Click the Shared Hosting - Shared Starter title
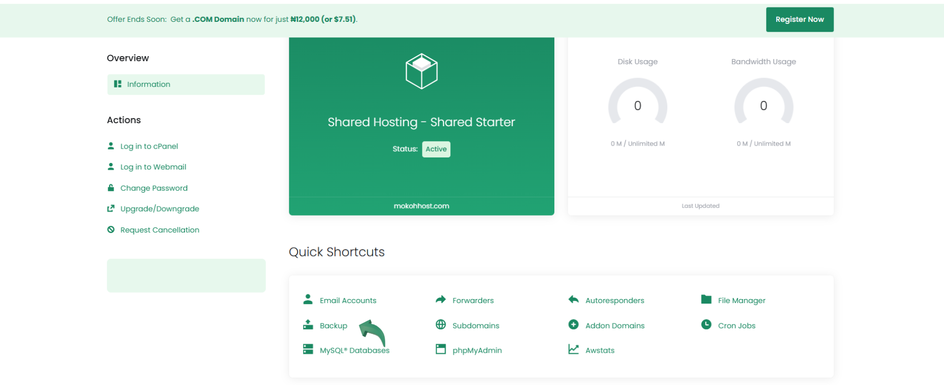Viewport: 944px width, 385px height. point(421,122)
